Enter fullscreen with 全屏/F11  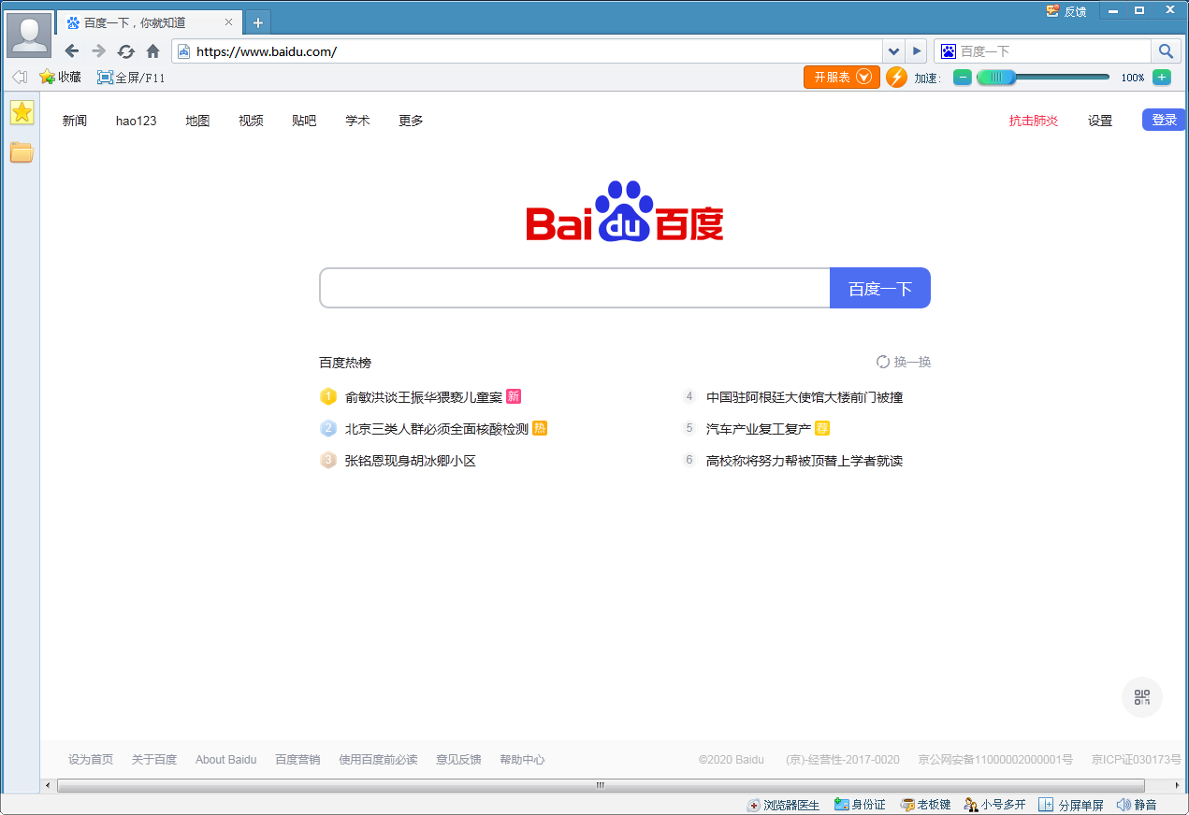(x=131, y=78)
